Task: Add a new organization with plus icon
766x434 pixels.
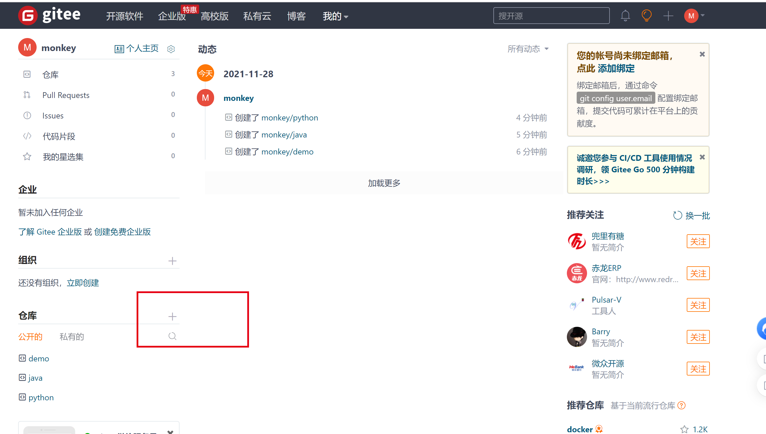Action: [172, 261]
